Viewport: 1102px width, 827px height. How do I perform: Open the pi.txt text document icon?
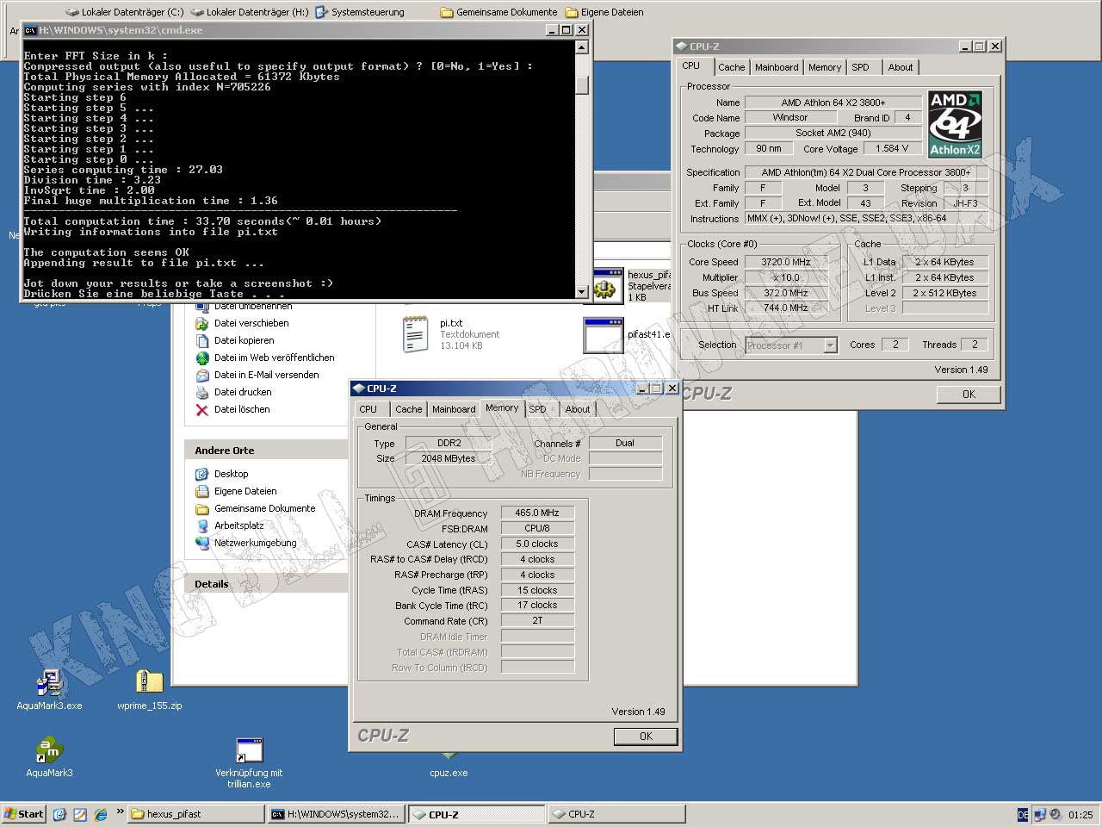(416, 334)
